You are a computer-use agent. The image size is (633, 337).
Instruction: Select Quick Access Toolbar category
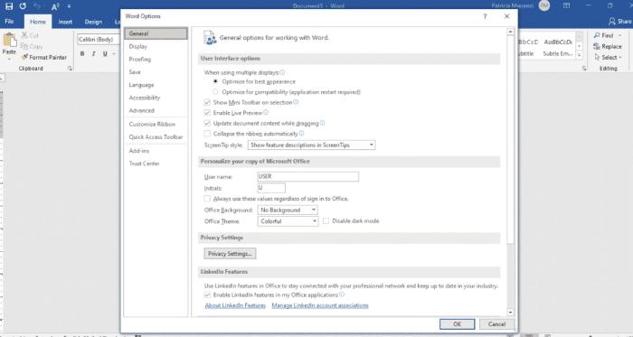156,137
